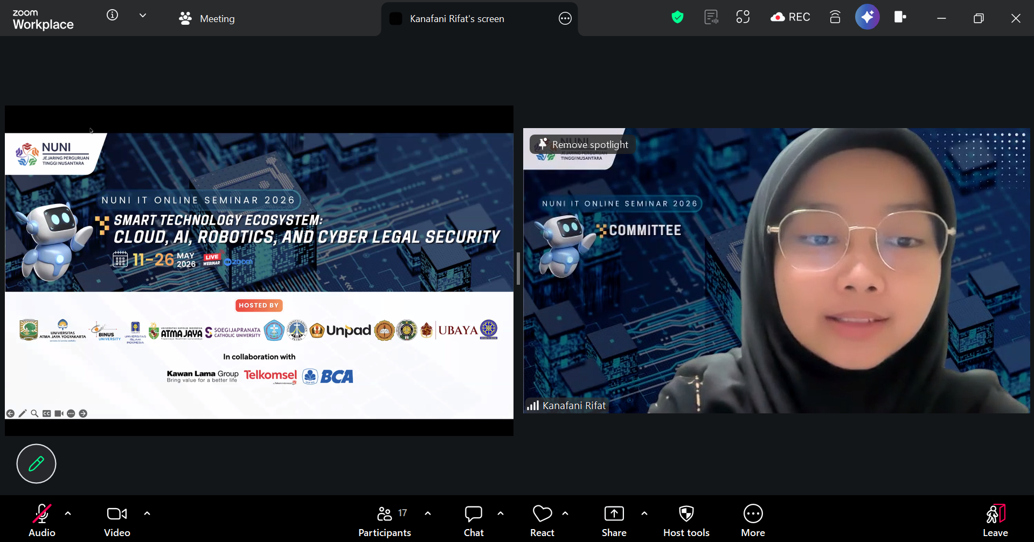Switch to the Meeting tab
Screen dimensions: 1034x542
point(207,18)
